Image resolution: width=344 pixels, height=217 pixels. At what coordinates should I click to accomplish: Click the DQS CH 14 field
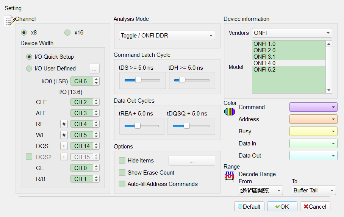tap(82, 146)
